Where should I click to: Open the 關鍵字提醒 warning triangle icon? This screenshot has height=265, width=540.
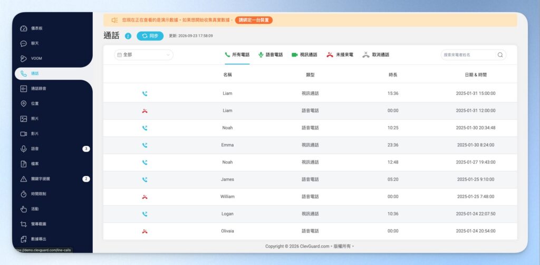pyautogui.click(x=23, y=179)
